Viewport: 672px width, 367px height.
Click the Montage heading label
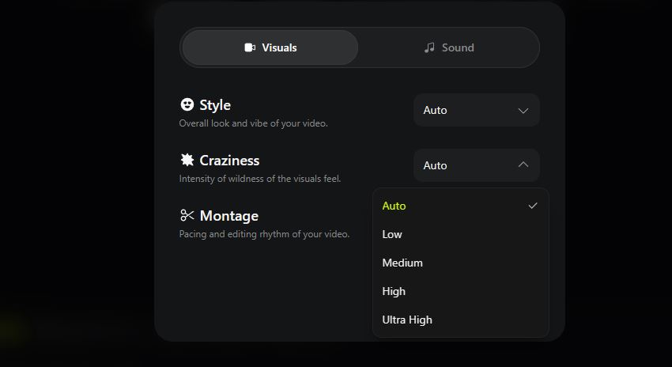[x=229, y=215]
